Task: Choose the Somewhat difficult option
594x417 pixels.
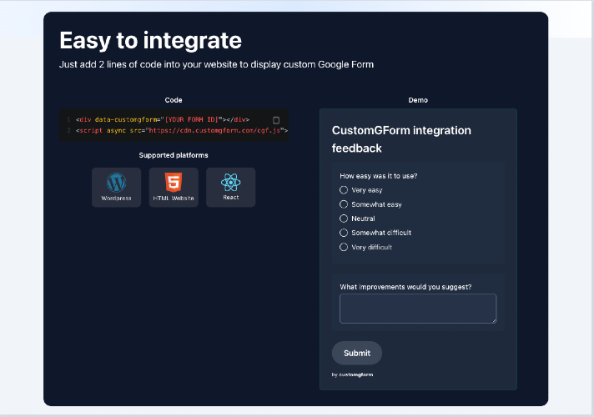Action: coord(344,233)
